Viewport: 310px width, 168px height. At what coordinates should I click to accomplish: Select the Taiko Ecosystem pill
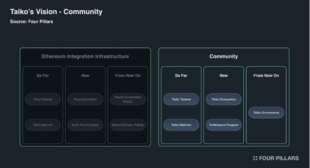pos(224,99)
